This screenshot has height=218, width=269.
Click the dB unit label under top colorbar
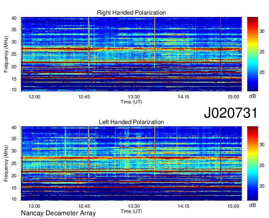(252, 96)
